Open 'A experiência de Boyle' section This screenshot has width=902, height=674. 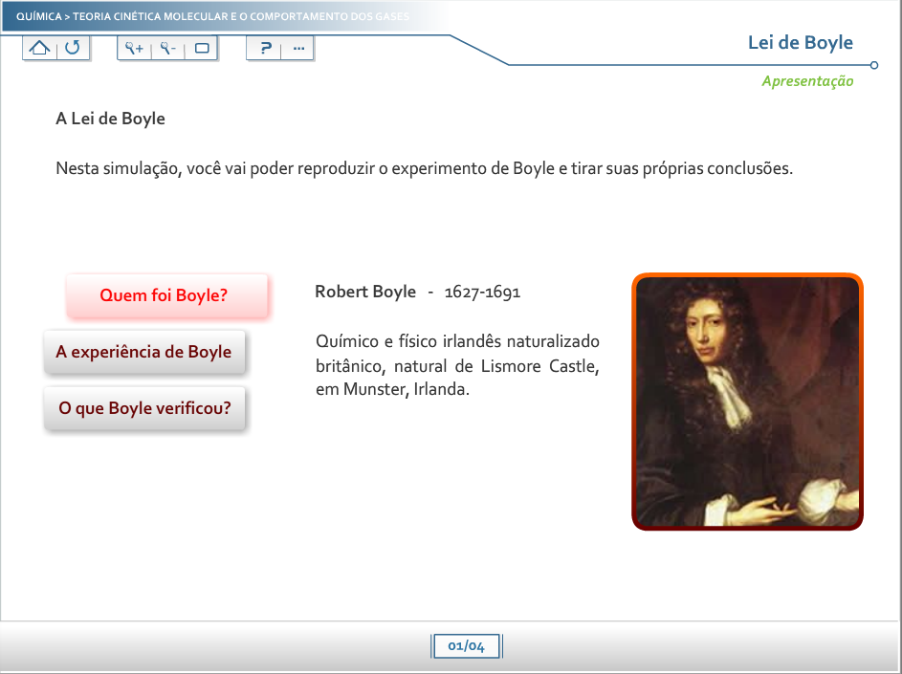click(144, 352)
